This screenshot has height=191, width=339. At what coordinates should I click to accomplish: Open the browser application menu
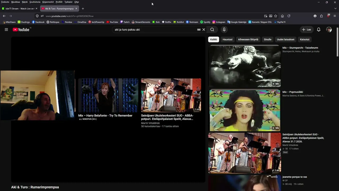[335, 16]
